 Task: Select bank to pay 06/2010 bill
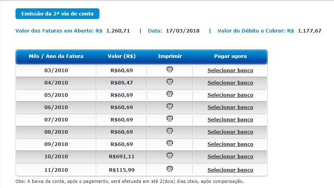230,107
